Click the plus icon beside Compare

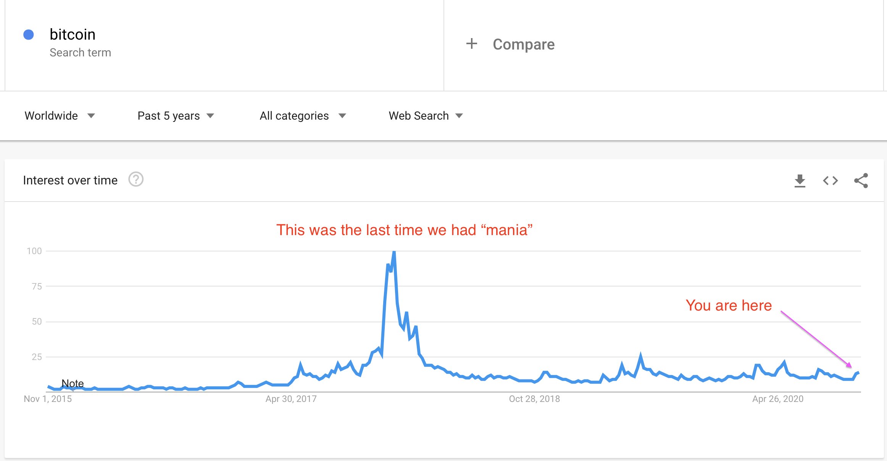472,44
